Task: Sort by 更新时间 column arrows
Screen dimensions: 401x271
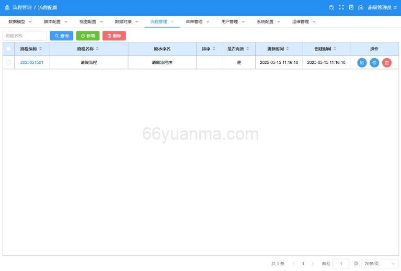Action: (x=288, y=49)
